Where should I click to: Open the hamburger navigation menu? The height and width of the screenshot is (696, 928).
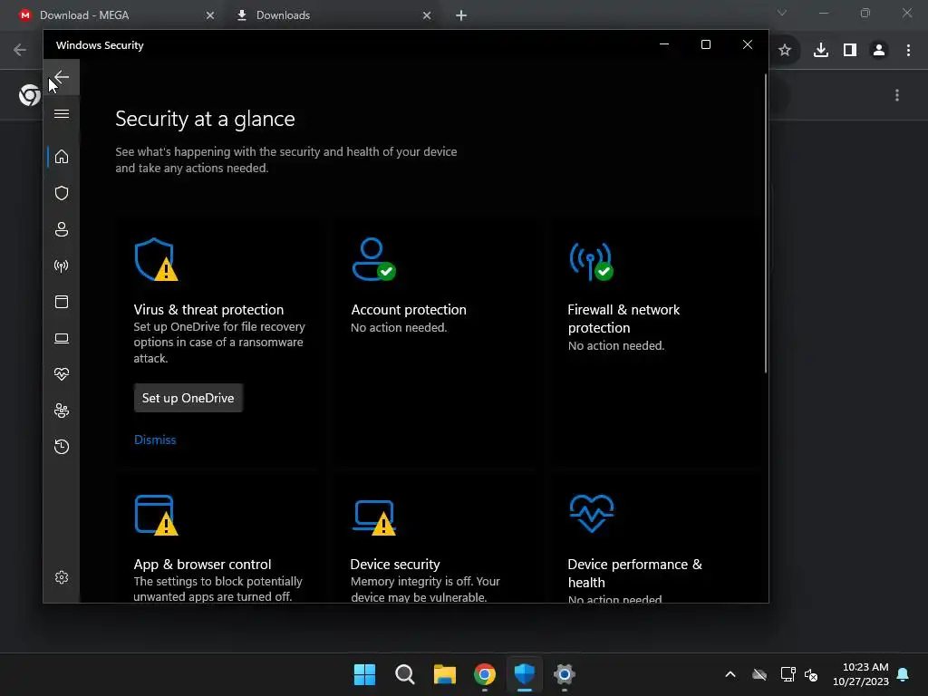(x=62, y=113)
